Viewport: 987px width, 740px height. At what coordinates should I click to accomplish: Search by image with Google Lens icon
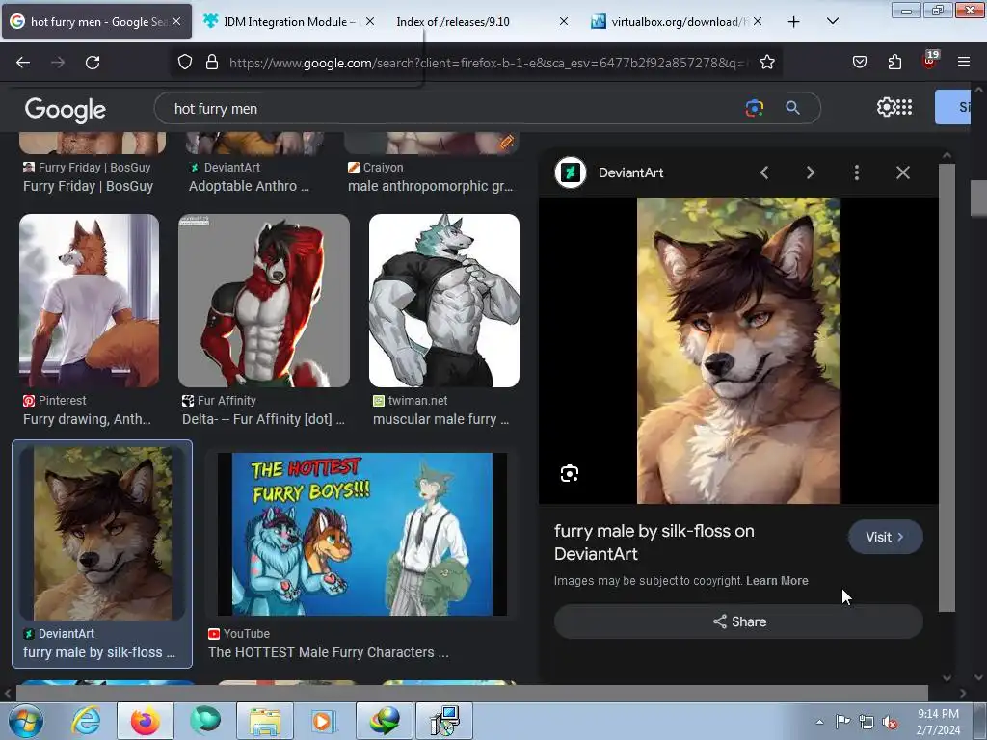tap(754, 108)
